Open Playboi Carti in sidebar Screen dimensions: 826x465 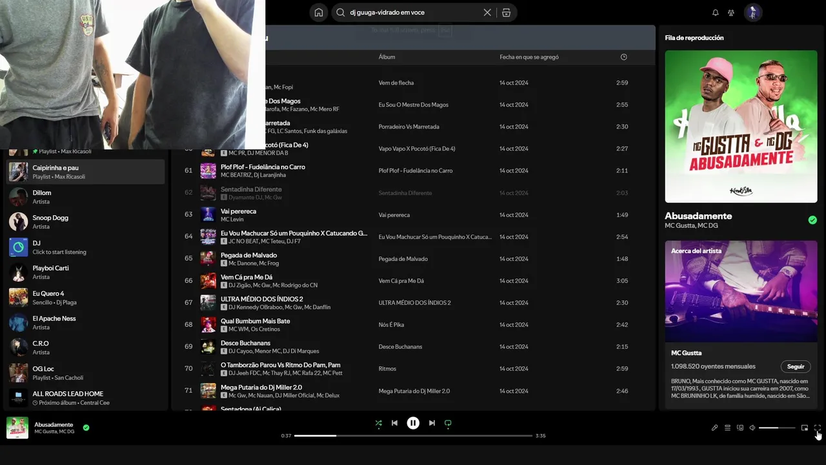click(85, 272)
